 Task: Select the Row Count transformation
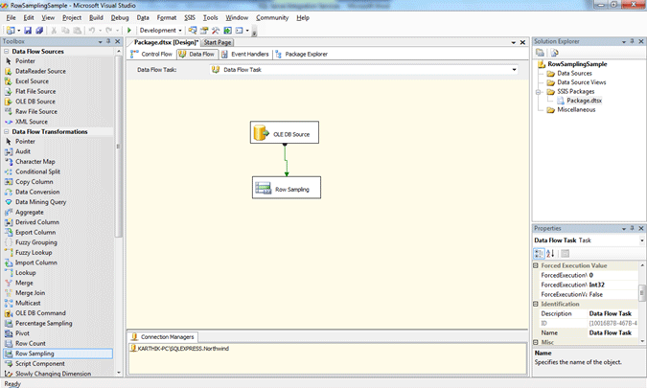click(30, 344)
